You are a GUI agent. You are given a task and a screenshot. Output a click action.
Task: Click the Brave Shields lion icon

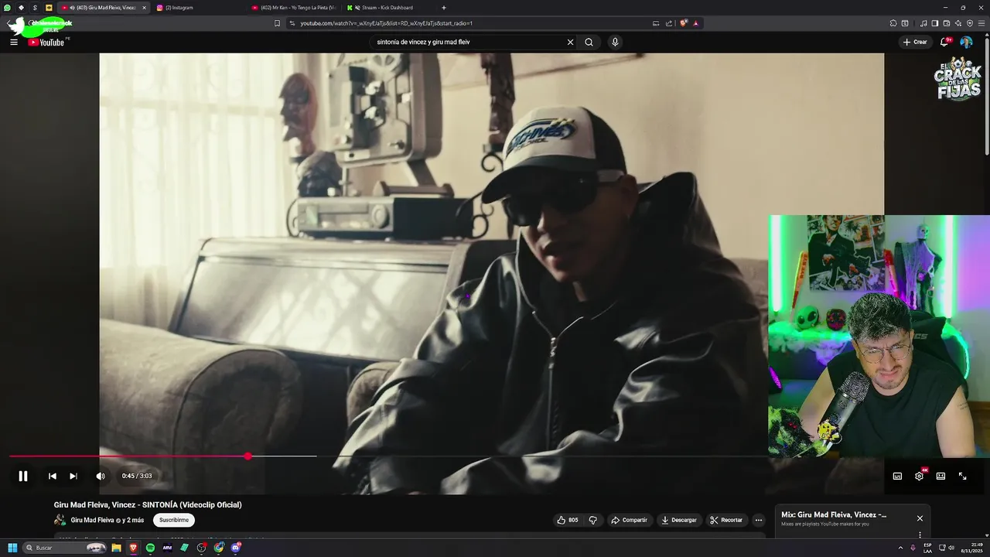click(683, 23)
